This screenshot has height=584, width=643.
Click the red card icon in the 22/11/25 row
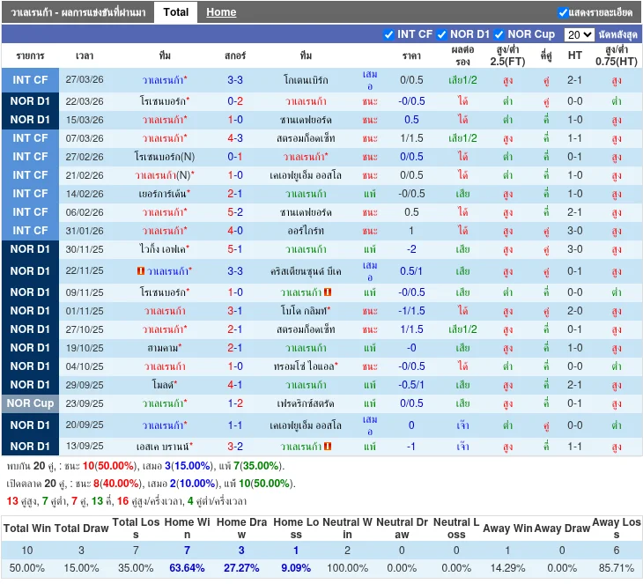coord(141,270)
